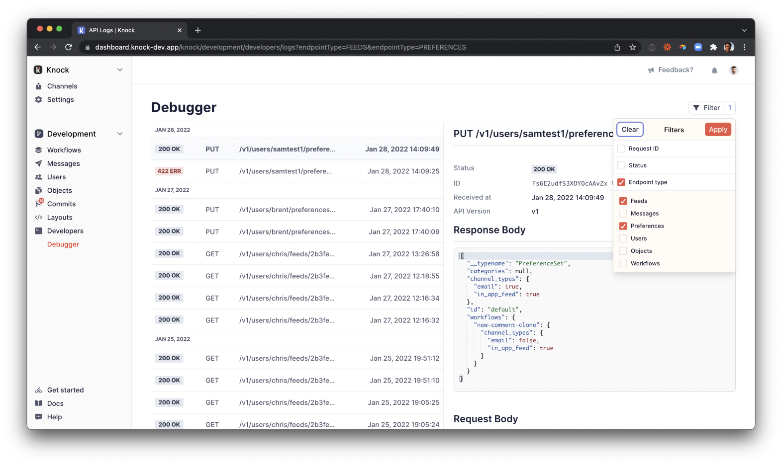Uncheck the Feeds endpoint checkbox
782x465 pixels.
[x=623, y=201]
